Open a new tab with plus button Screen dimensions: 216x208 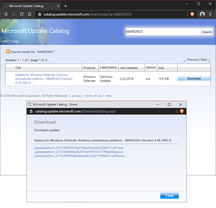click(x=66, y=6)
